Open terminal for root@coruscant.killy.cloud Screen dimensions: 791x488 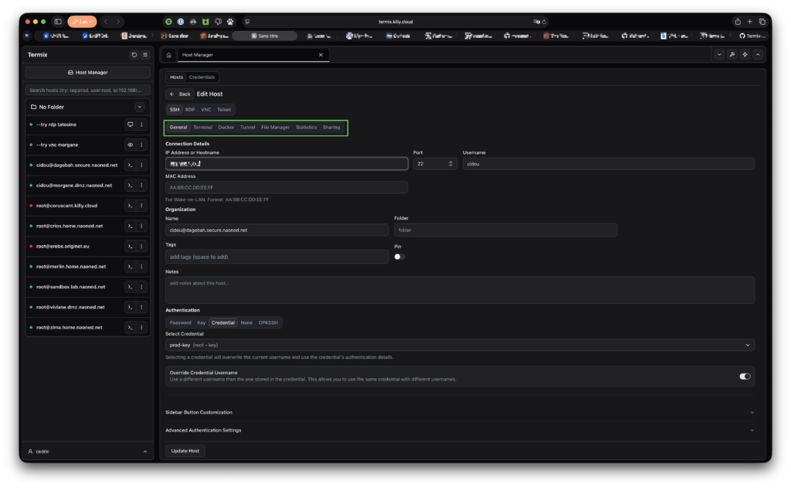[x=130, y=206]
